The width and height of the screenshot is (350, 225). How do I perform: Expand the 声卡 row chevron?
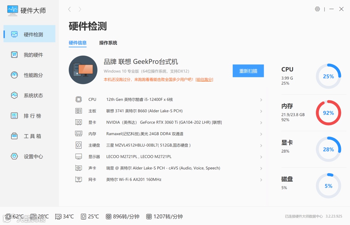pos(261,168)
